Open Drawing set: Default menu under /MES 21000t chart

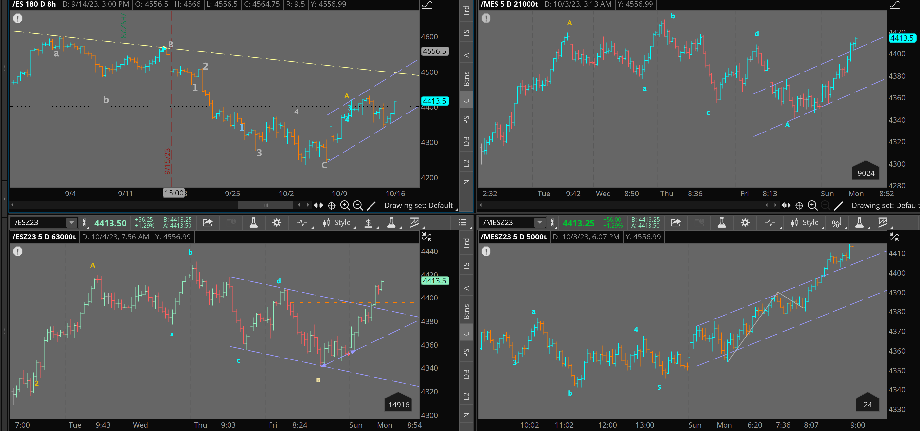coord(885,205)
